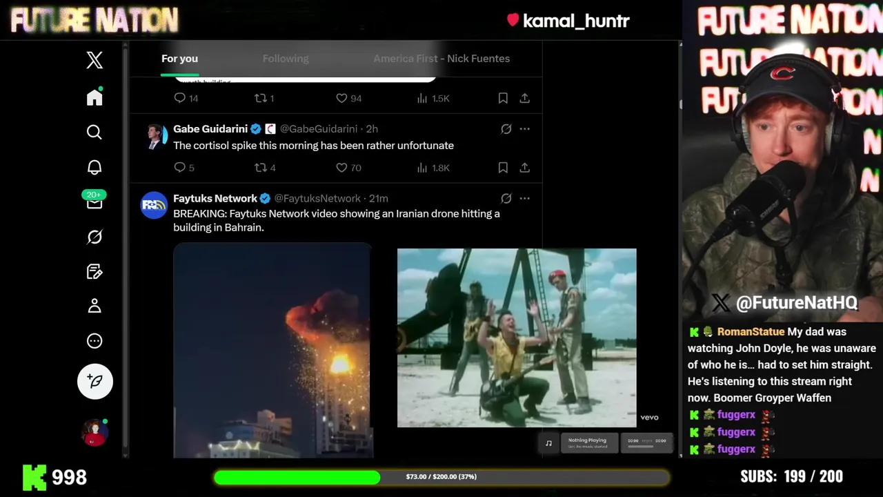Click the BREAKING Iranian drone post text
883x497 pixels.
pos(337,220)
